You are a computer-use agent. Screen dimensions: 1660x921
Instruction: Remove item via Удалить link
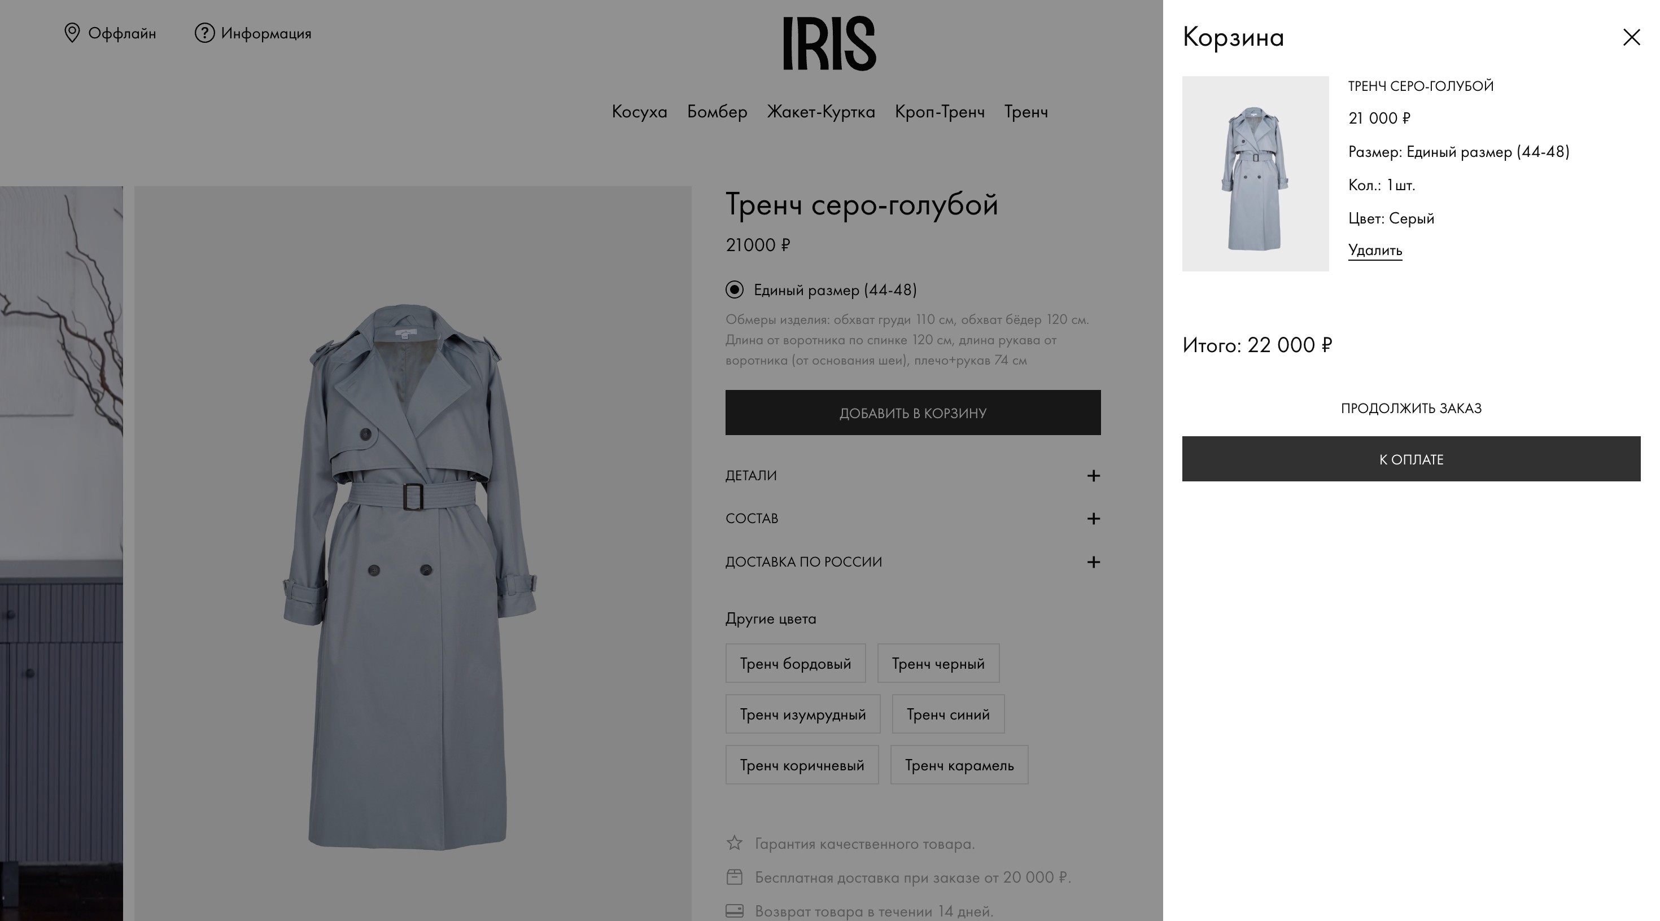tap(1375, 250)
